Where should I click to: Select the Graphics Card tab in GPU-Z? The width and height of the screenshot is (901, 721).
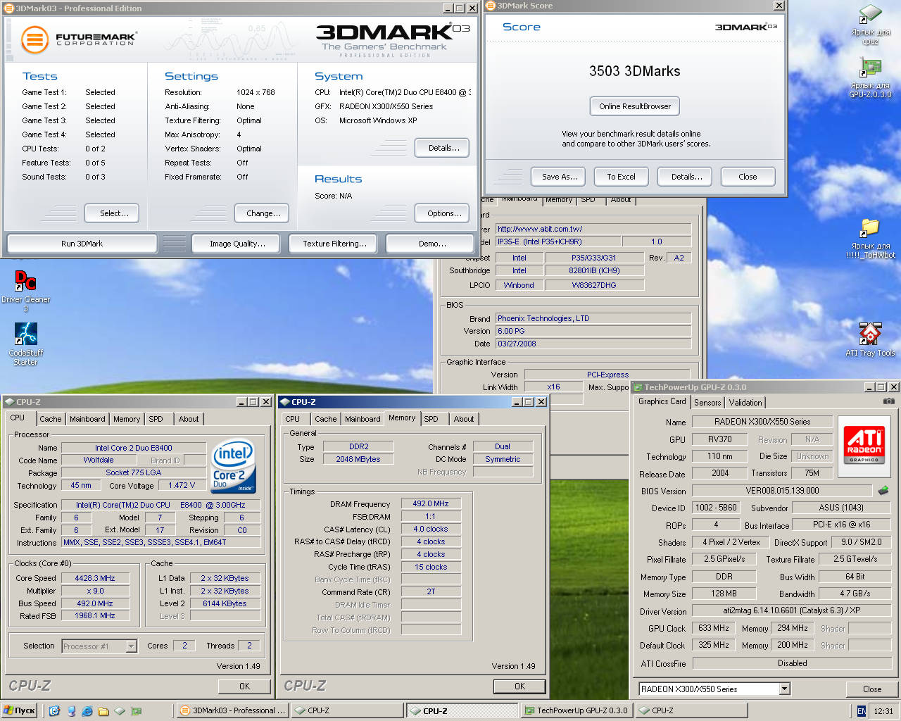(x=662, y=401)
